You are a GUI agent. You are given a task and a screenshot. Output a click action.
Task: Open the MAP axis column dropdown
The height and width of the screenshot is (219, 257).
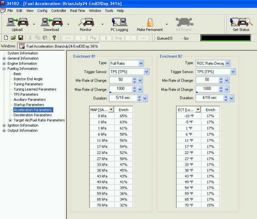click(111, 110)
